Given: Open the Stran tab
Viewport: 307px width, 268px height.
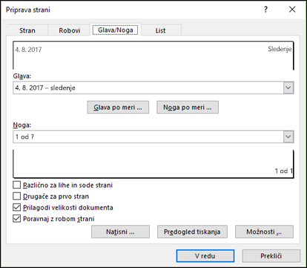Looking at the screenshot, I should tap(27, 30).
